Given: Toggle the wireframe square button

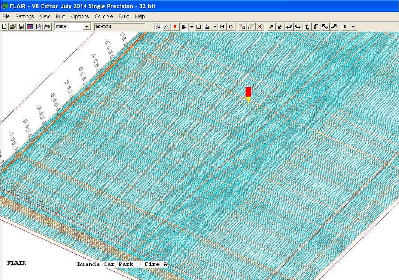Looking at the screenshot, I should click(199, 27).
